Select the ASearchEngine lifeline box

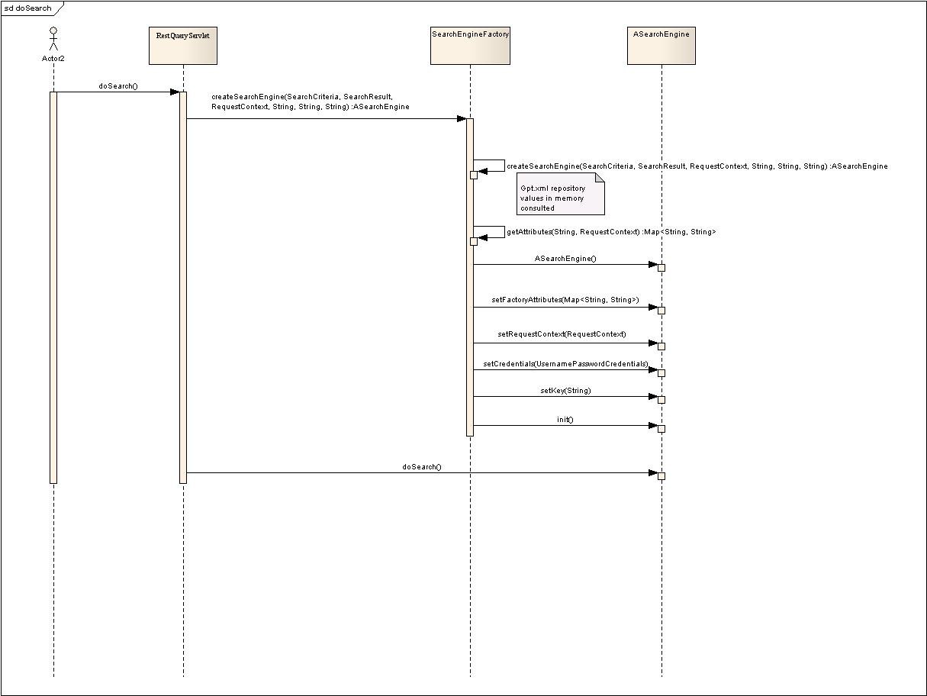[x=661, y=45]
